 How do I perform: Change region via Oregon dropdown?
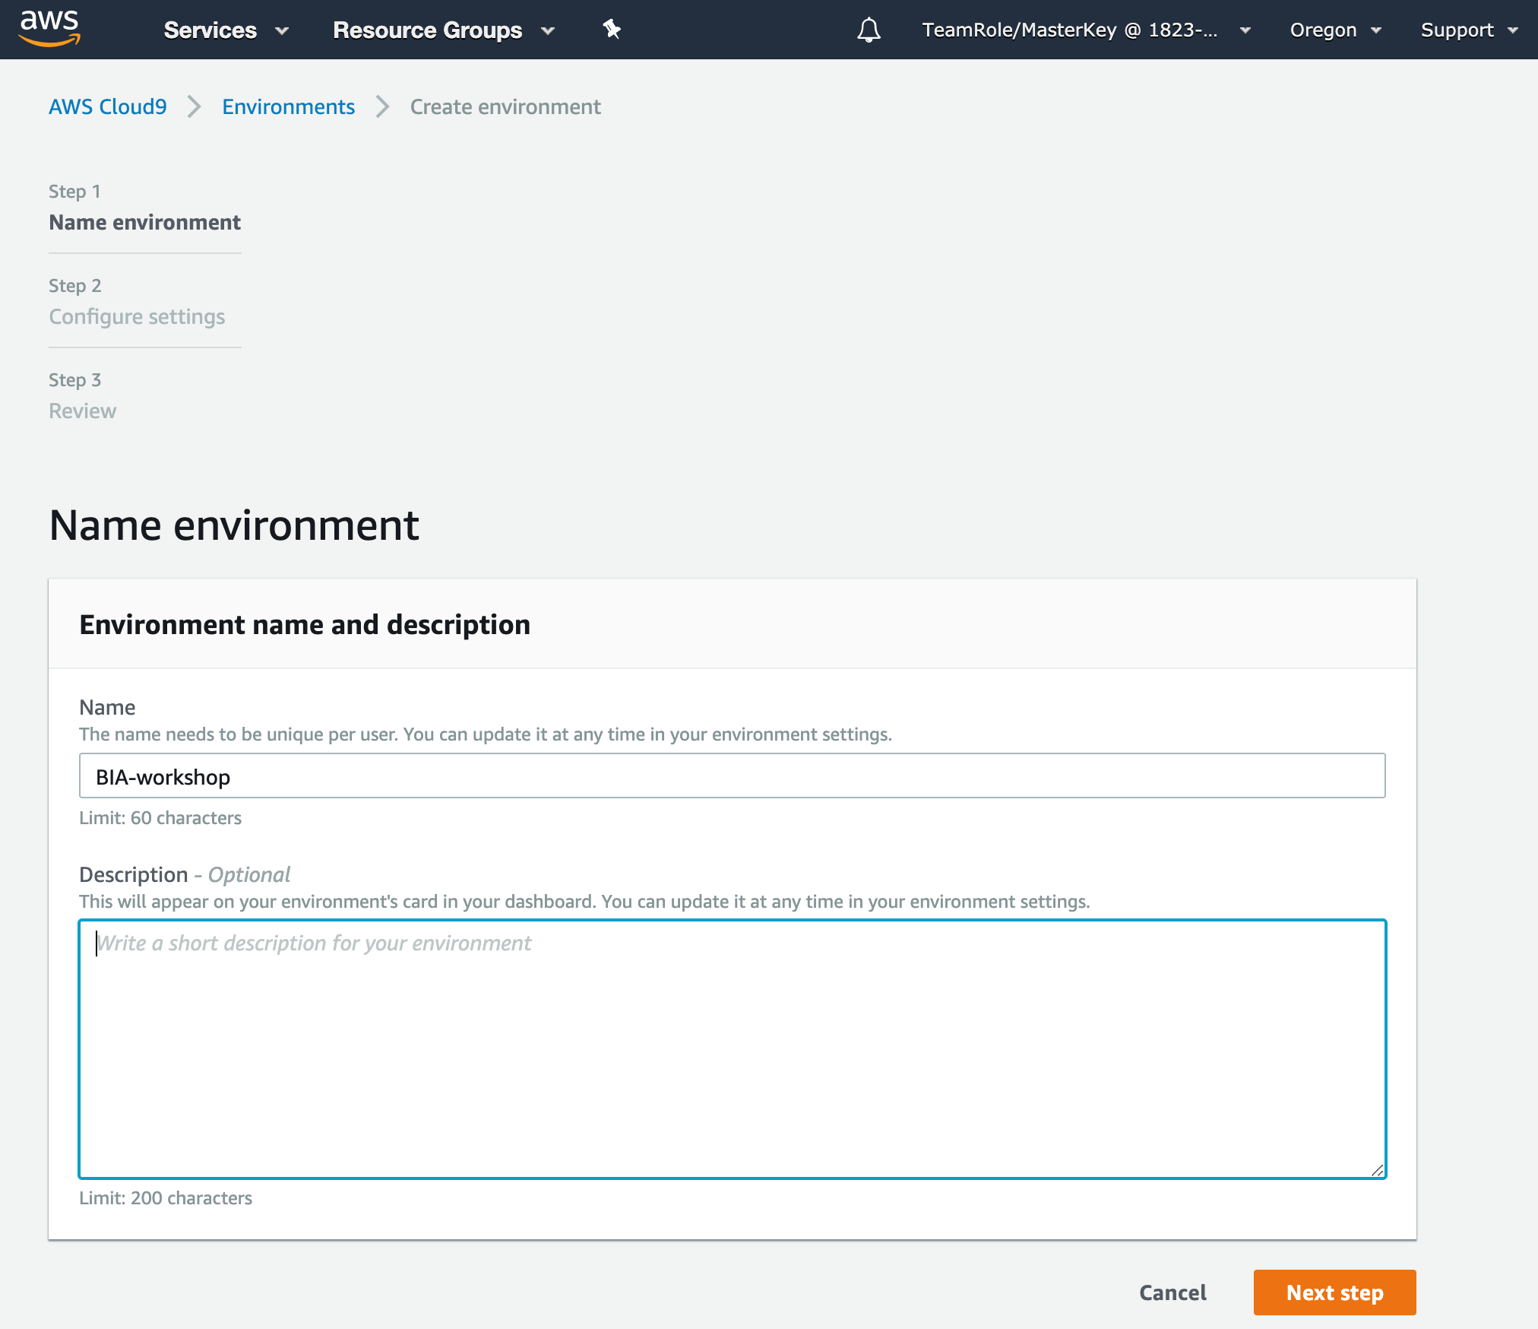[x=1334, y=30]
